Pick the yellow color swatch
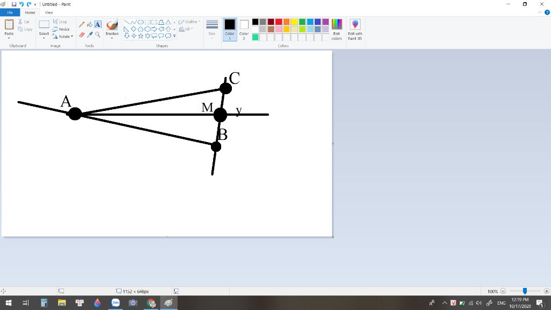 tap(294, 22)
